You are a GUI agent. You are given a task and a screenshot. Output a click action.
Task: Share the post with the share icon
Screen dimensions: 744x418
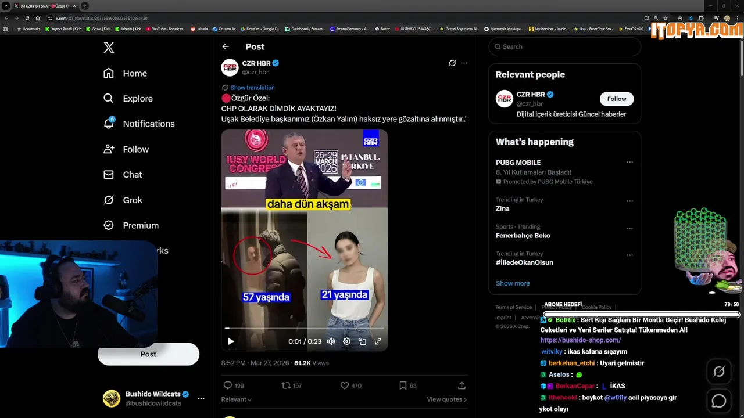[462, 385]
